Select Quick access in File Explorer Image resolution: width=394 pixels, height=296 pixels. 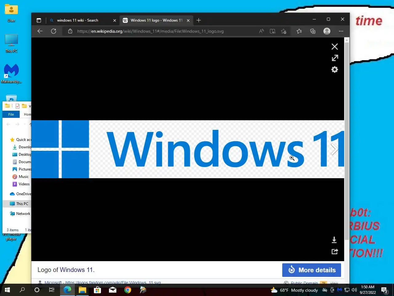coord(20,140)
